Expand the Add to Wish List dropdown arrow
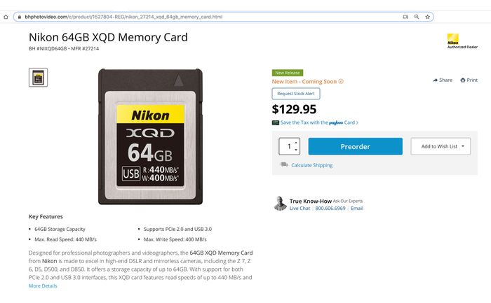Viewport: 491px width, 303px height. point(463,146)
